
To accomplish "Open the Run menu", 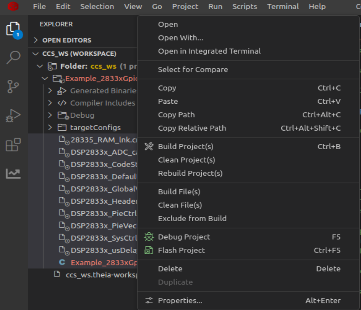I will pyautogui.click(x=215, y=7).
